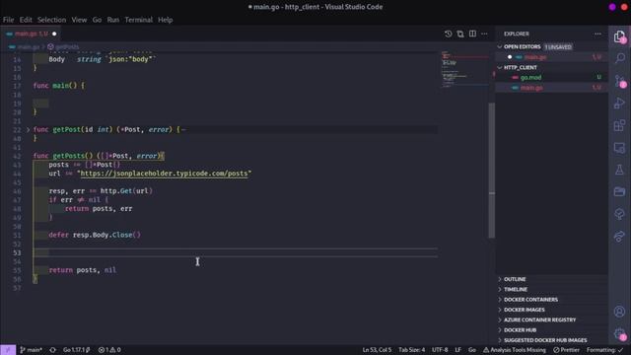The image size is (631, 355).
Task: Open the Terminal menu
Action: (x=138, y=20)
